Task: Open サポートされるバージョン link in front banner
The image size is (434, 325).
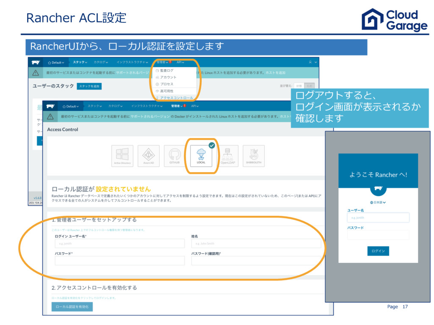Action: tap(150, 117)
